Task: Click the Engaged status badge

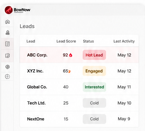Action: click(x=94, y=71)
